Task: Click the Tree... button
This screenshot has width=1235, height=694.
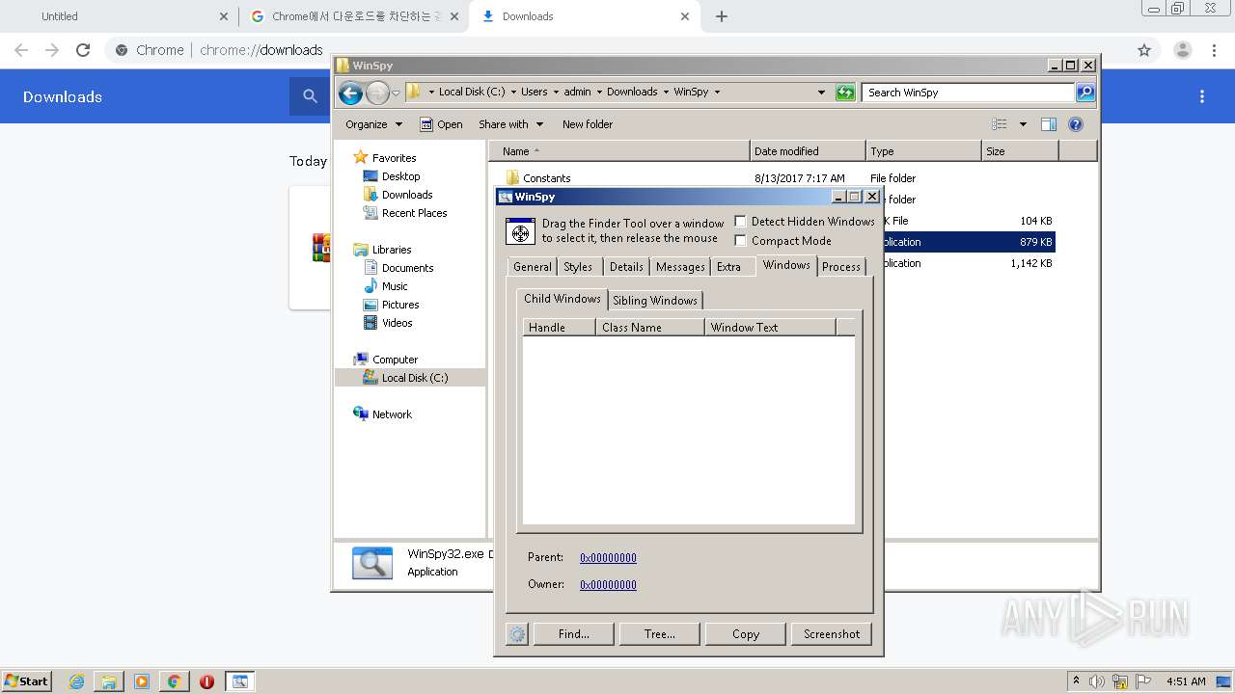Action: coord(660,634)
